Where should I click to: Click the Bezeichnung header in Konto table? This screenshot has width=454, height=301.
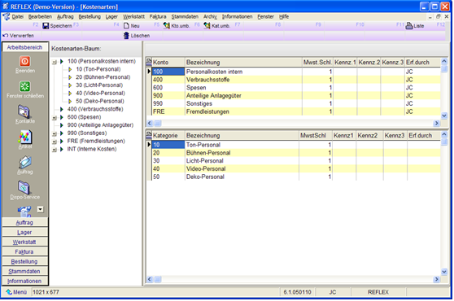[x=243, y=62]
